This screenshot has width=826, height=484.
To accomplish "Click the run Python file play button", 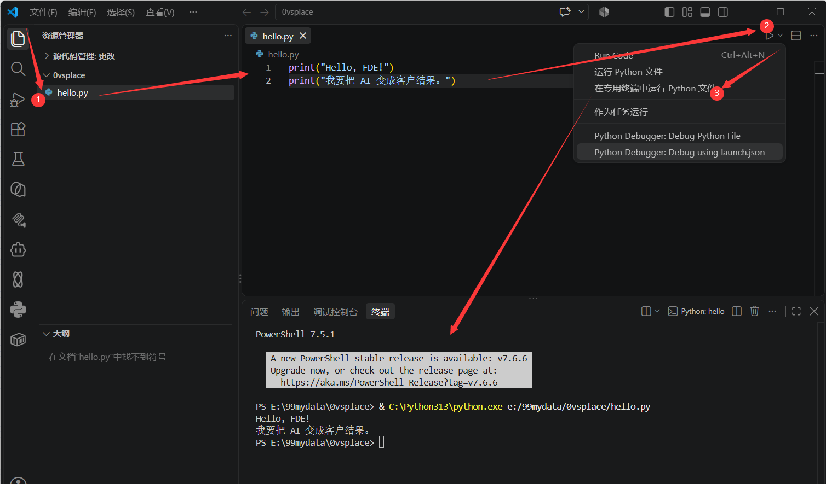I will [769, 36].
